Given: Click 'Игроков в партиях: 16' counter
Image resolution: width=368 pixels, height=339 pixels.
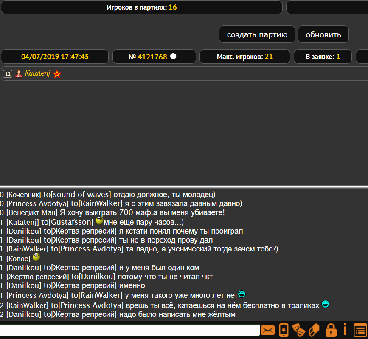Looking at the screenshot, I should coord(141,7).
